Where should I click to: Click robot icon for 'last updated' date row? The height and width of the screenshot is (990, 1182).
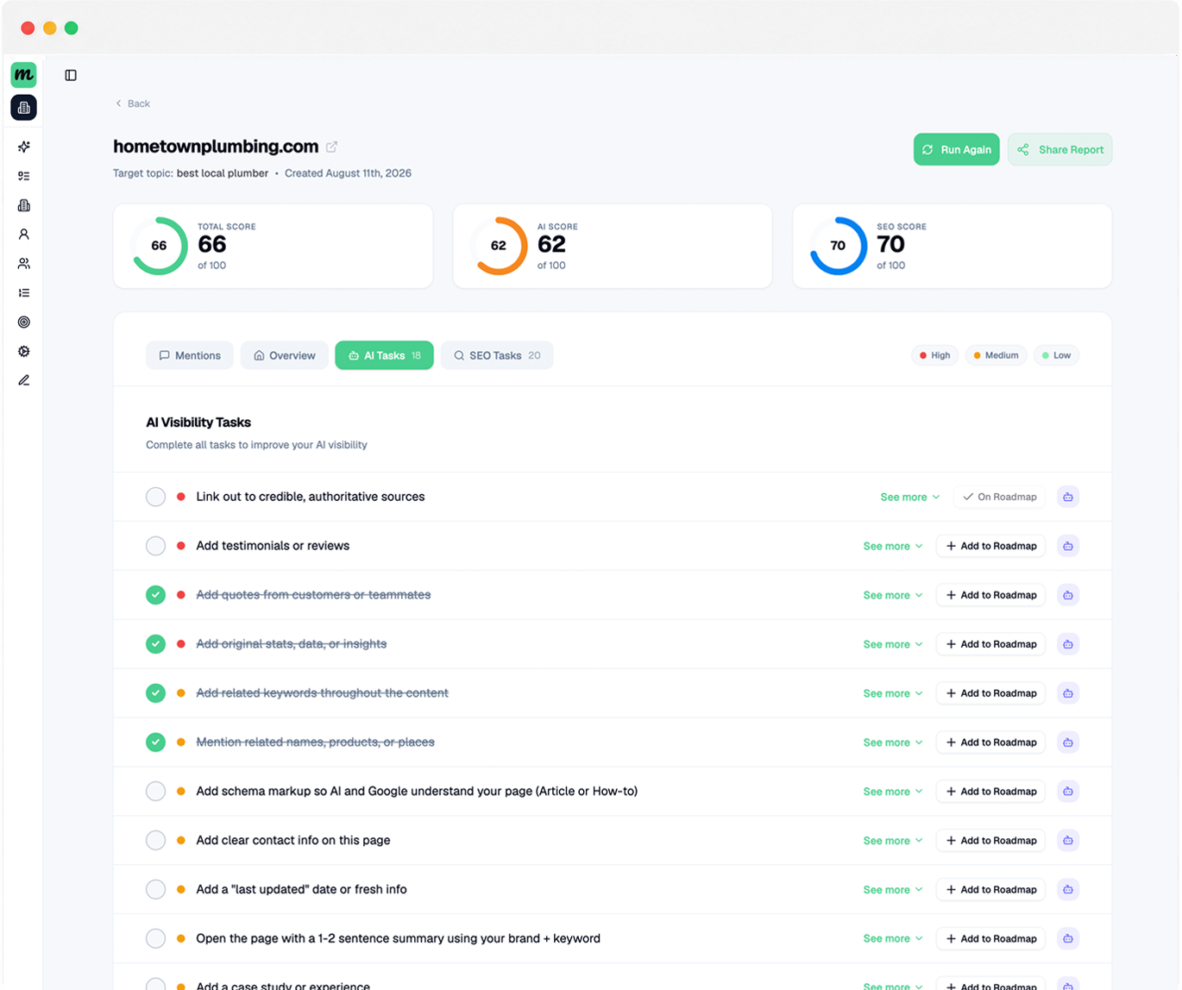point(1068,890)
